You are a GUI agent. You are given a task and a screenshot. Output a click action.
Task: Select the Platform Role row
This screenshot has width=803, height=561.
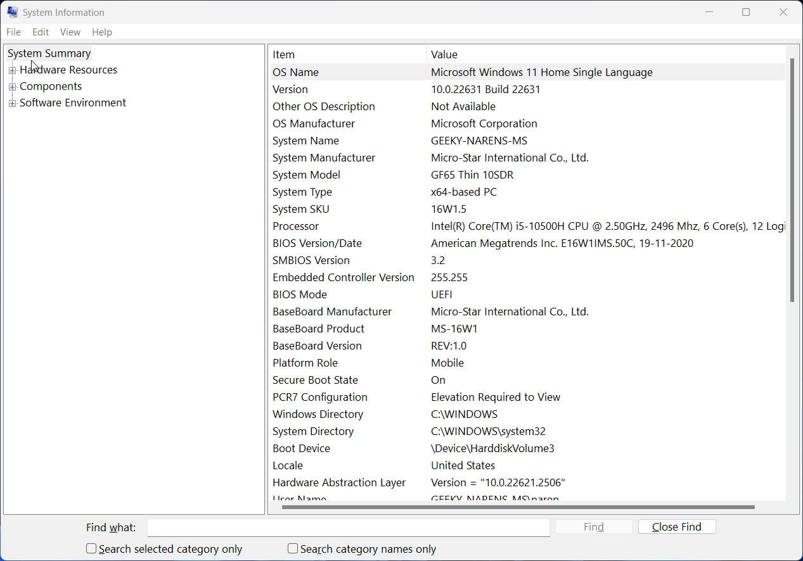[x=528, y=363]
